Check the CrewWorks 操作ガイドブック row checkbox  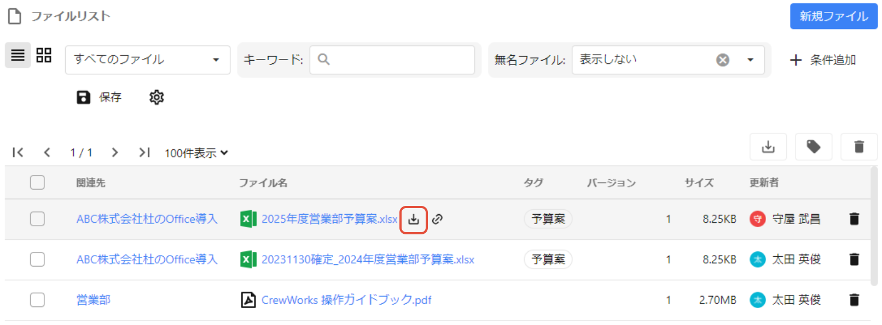coord(37,300)
